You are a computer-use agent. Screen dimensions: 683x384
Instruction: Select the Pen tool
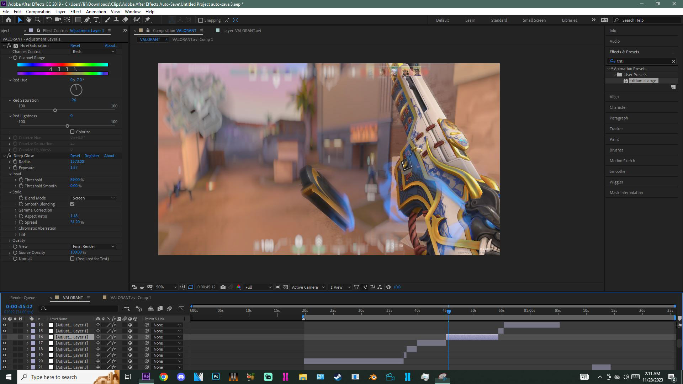87,20
